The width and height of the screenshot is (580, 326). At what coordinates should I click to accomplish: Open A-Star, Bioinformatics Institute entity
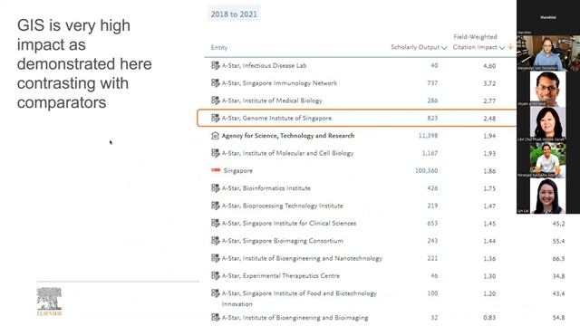(266, 188)
